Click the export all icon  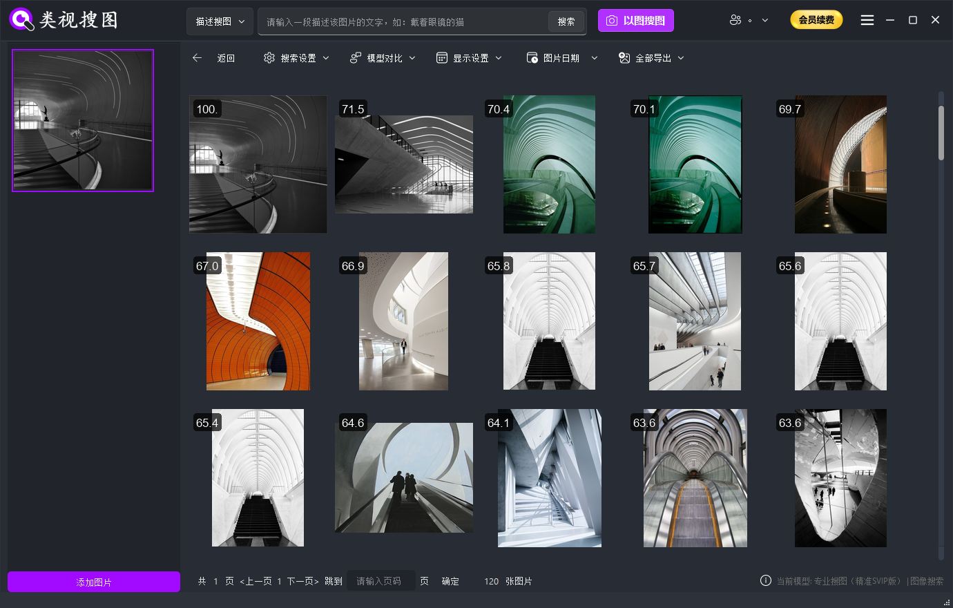tap(624, 58)
